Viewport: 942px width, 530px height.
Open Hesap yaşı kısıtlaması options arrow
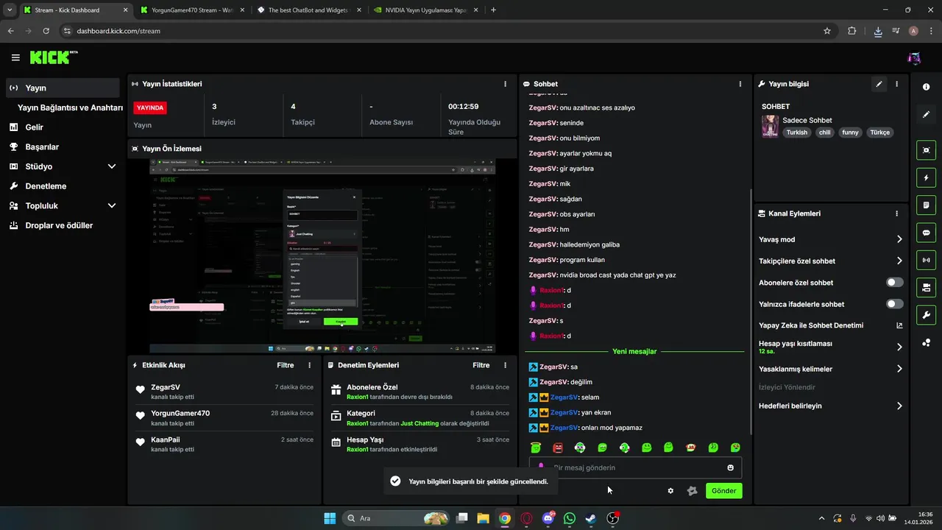coord(899,347)
